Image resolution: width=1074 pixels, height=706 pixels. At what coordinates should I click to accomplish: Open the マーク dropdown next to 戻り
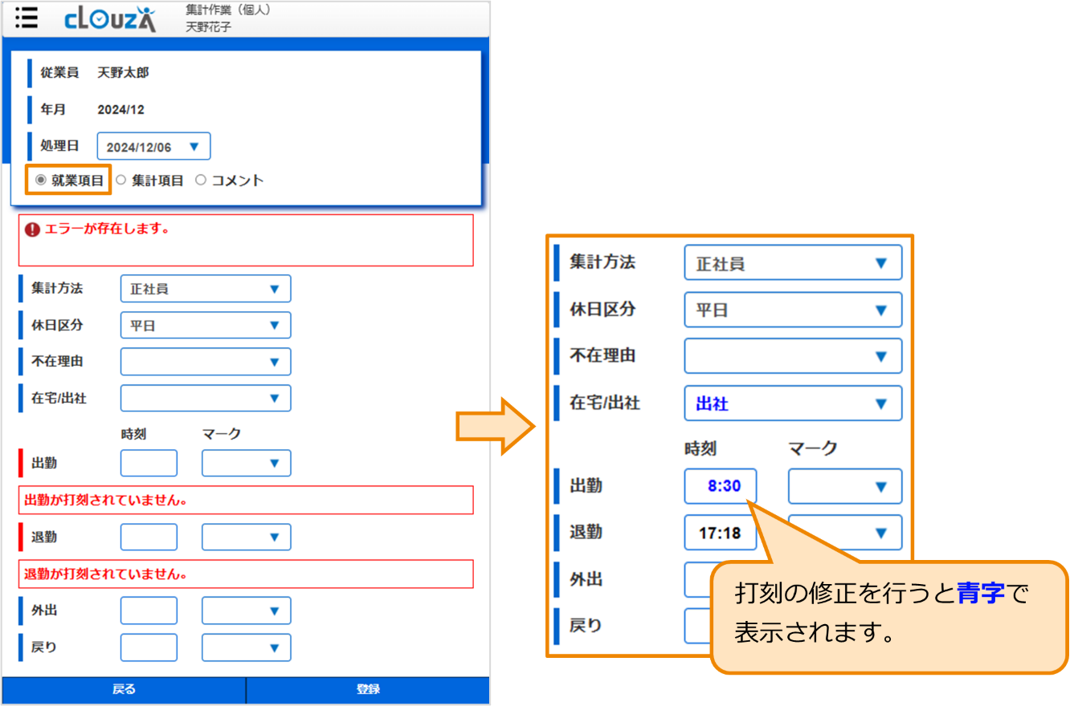coord(246,647)
